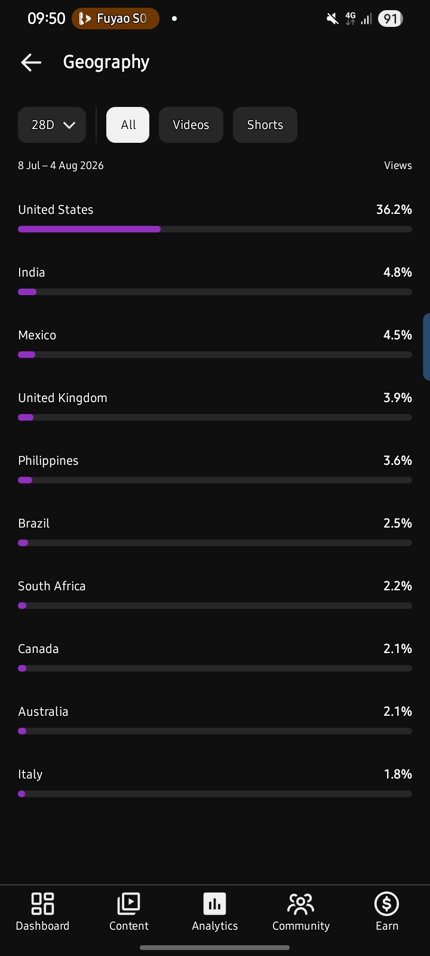Tap the muted sound status icon
430x956 pixels.
click(333, 19)
